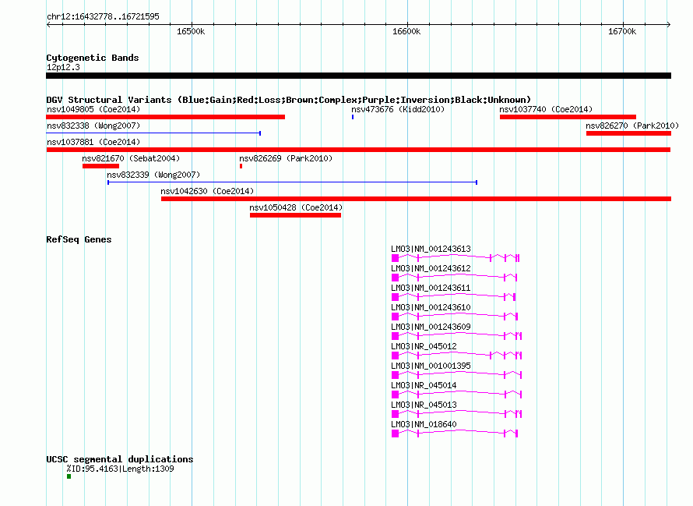Click the 16600k ruler label
Screen dimensions: 693x506
coord(406,31)
